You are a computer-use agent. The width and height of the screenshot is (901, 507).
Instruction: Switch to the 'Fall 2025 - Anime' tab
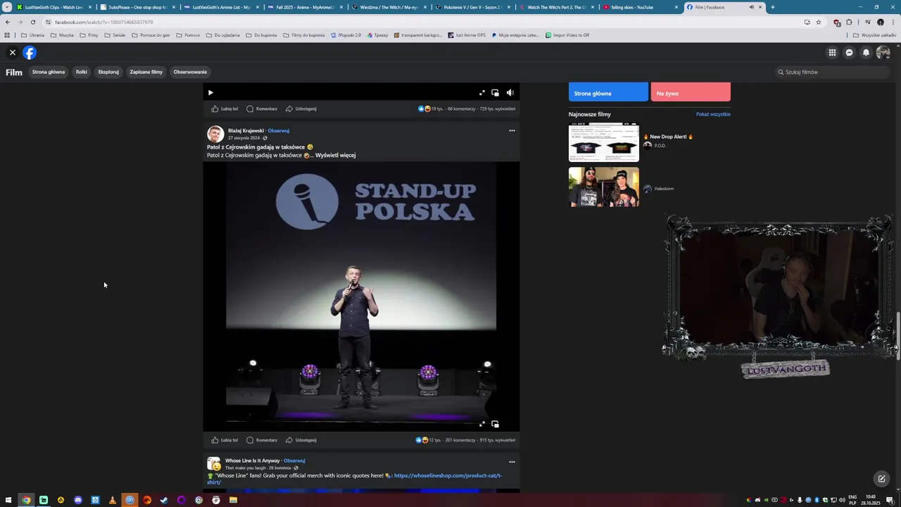point(306,7)
